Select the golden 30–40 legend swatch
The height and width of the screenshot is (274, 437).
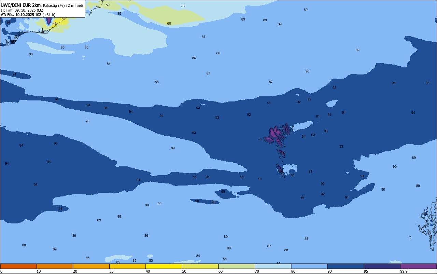click(x=127, y=266)
